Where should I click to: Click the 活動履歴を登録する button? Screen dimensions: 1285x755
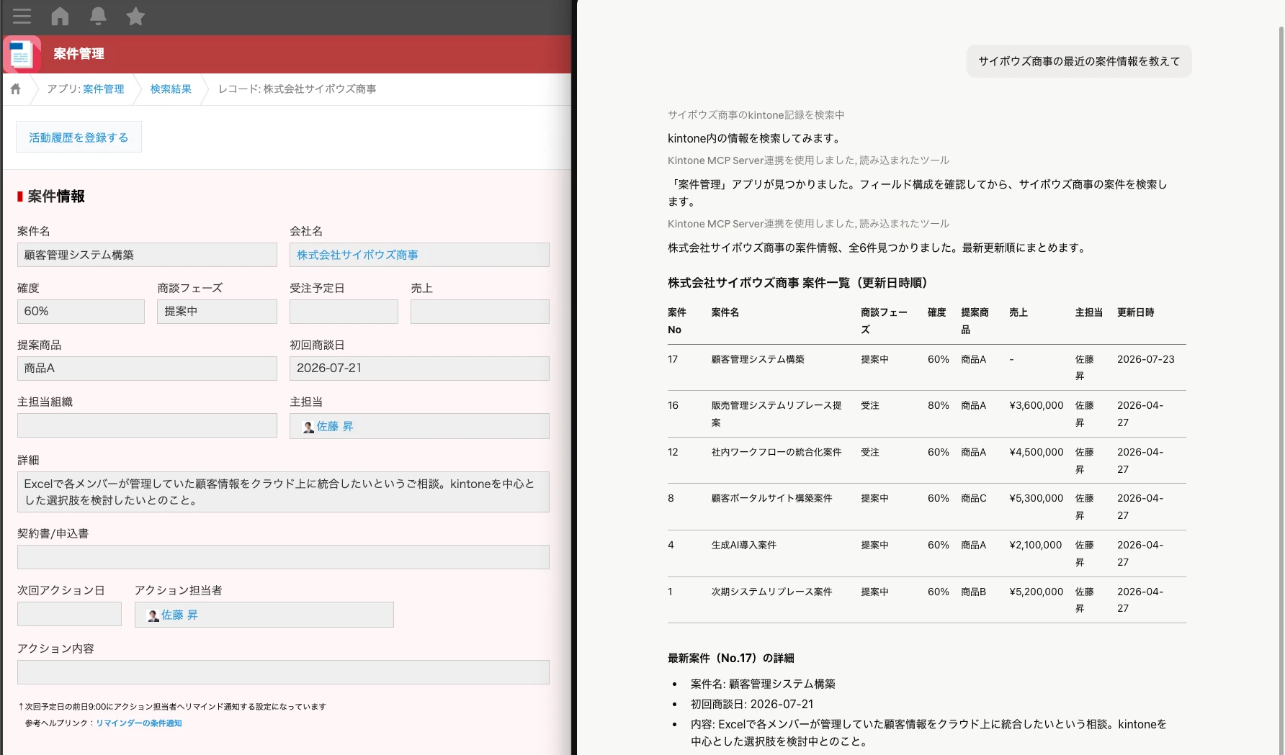coord(79,137)
